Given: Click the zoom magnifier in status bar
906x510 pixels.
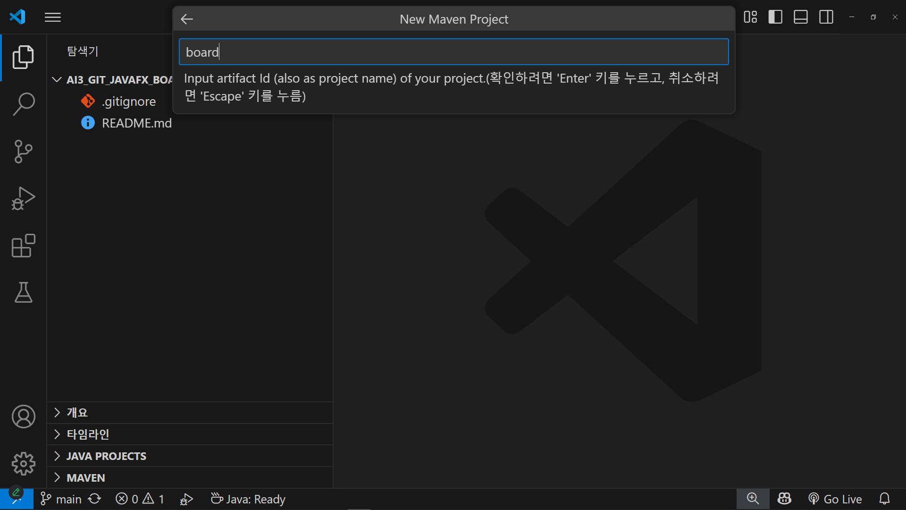Looking at the screenshot, I should pyautogui.click(x=753, y=499).
